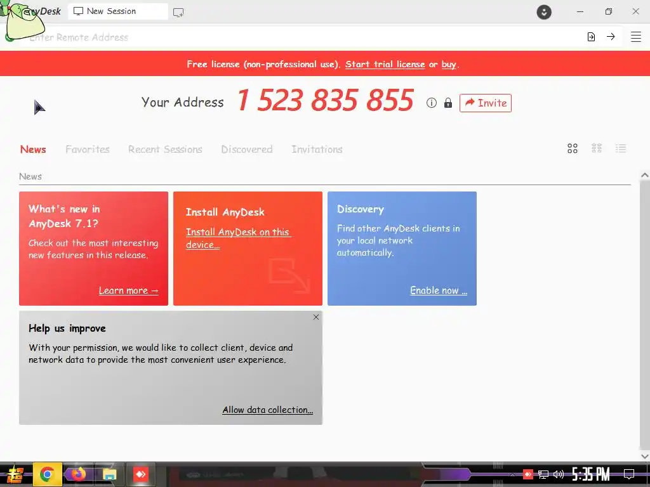Open the dark download dropdown circle icon

point(544,11)
